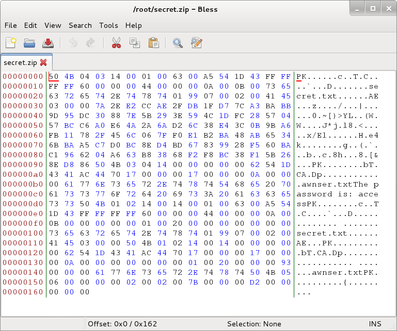Viewport: 397px width, 331px height.
Task: Save the file using the download-arrow icon
Action: (x=48, y=43)
